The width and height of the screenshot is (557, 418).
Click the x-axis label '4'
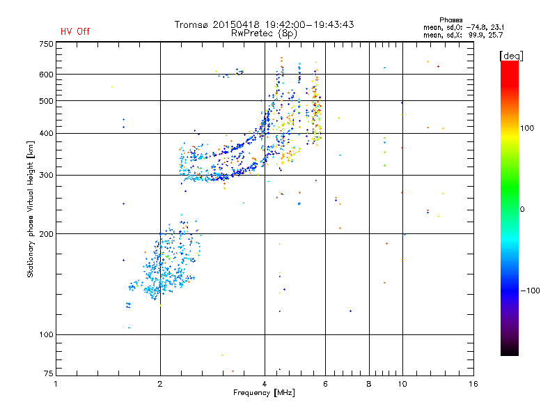tap(265, 384)
